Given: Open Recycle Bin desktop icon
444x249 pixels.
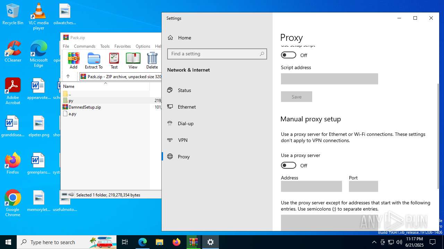Looking at the screenshot, I should click(x=13, y=15).
